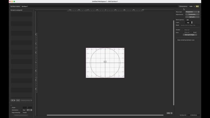Screen dimensions: 210x118
Task: Click the horizontal canvas scrollbar
Action: [x=105, y=115]
